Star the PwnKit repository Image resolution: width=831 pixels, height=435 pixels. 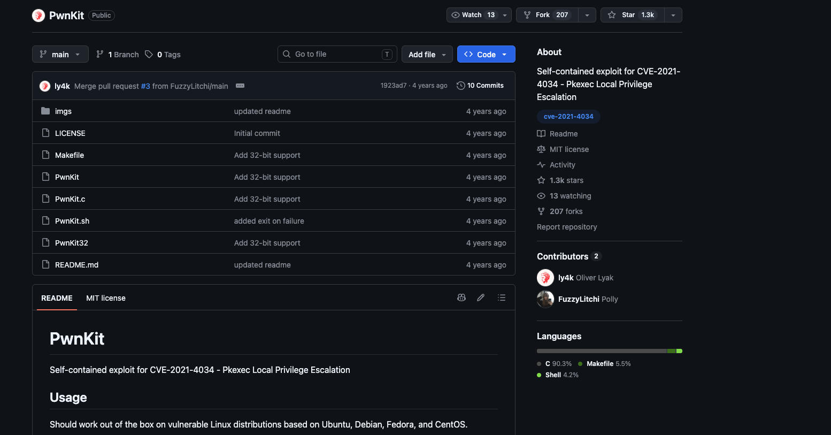coord(633,15)
